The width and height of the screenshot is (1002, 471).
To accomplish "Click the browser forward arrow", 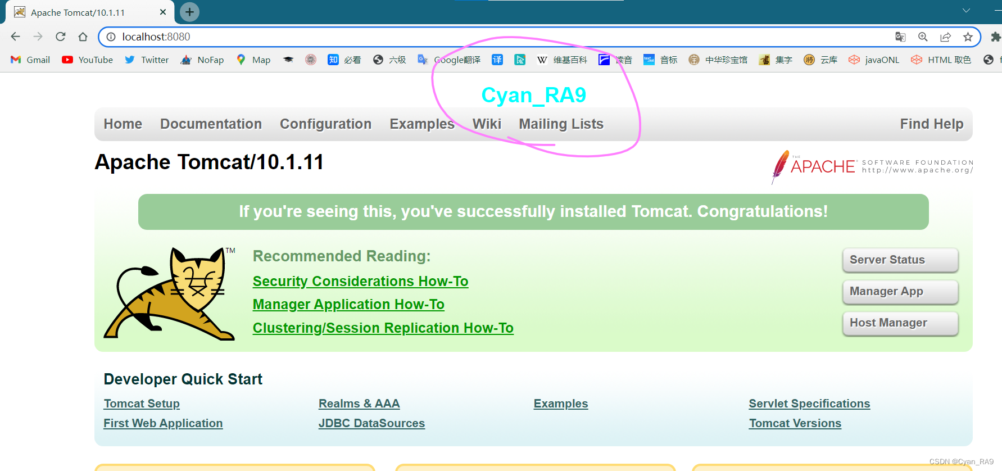I will tap(38, 37).
